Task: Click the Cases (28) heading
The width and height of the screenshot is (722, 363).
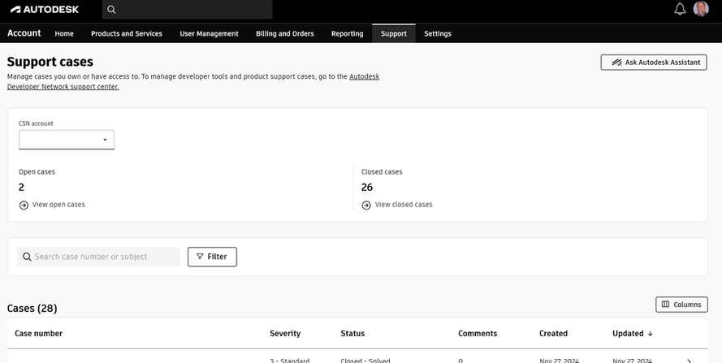Action: point(32,308)
